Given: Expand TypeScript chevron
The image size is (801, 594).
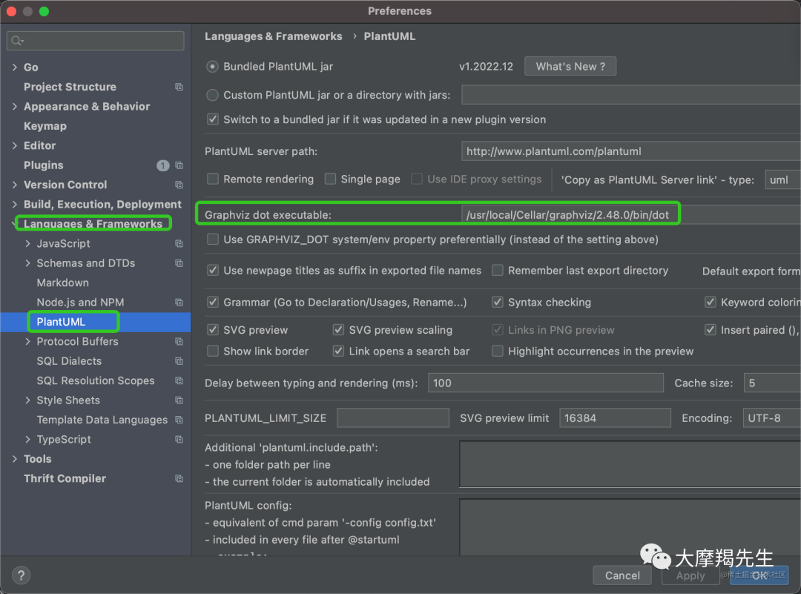Looking at the screenshot, I should point(27,439).
